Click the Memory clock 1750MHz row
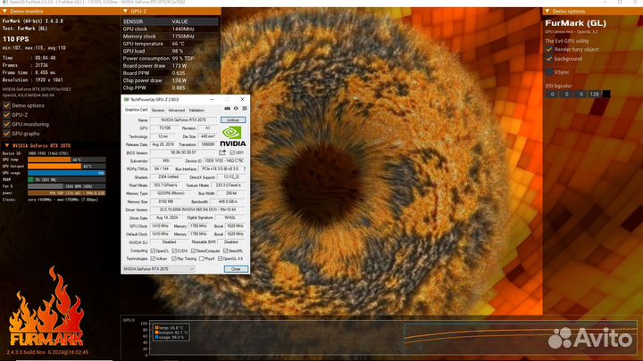Viewport: 643px width, 361px height. coord(171,37)
